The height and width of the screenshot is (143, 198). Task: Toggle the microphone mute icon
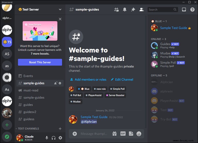[47, 138]
